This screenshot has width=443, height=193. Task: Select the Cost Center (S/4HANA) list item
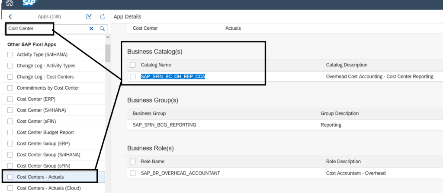point(42,110)
